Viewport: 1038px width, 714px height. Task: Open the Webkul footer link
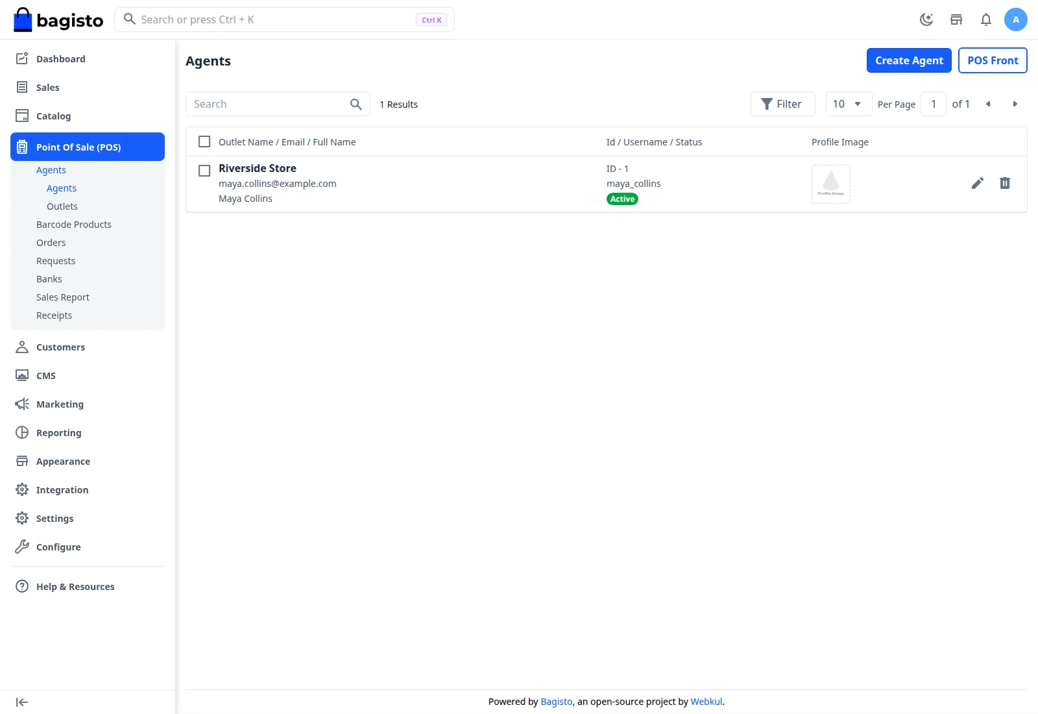(706, 702)
